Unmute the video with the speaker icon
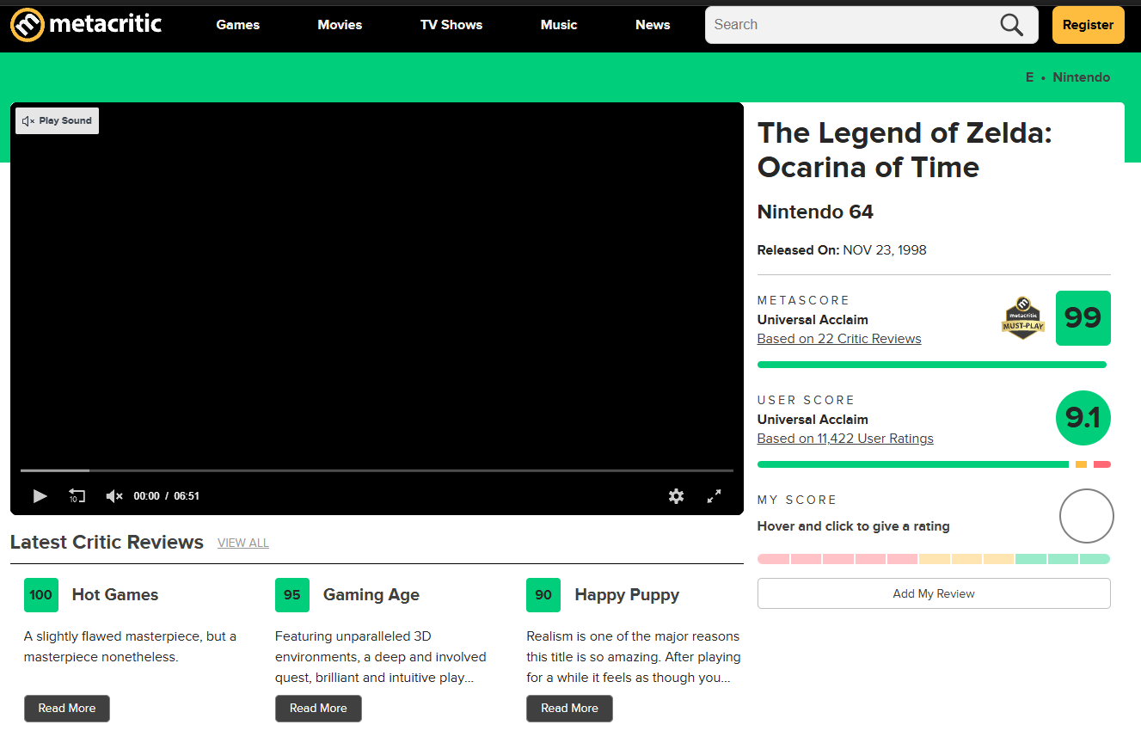 [114, 496]
